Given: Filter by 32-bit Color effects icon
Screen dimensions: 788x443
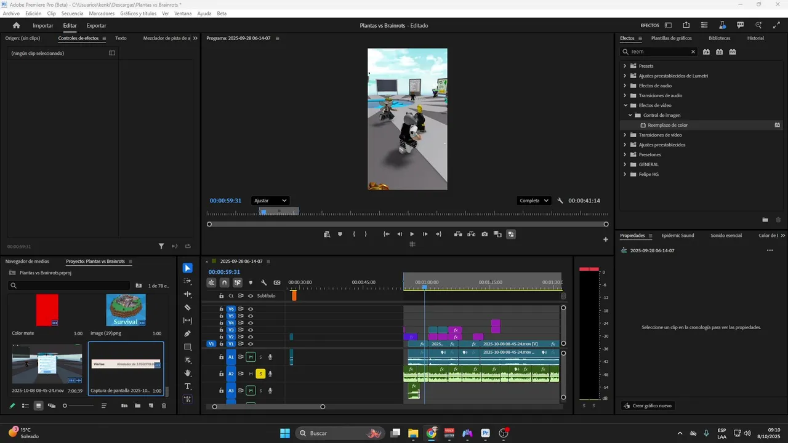Looking at the screenshot, I should pos(719,52).
